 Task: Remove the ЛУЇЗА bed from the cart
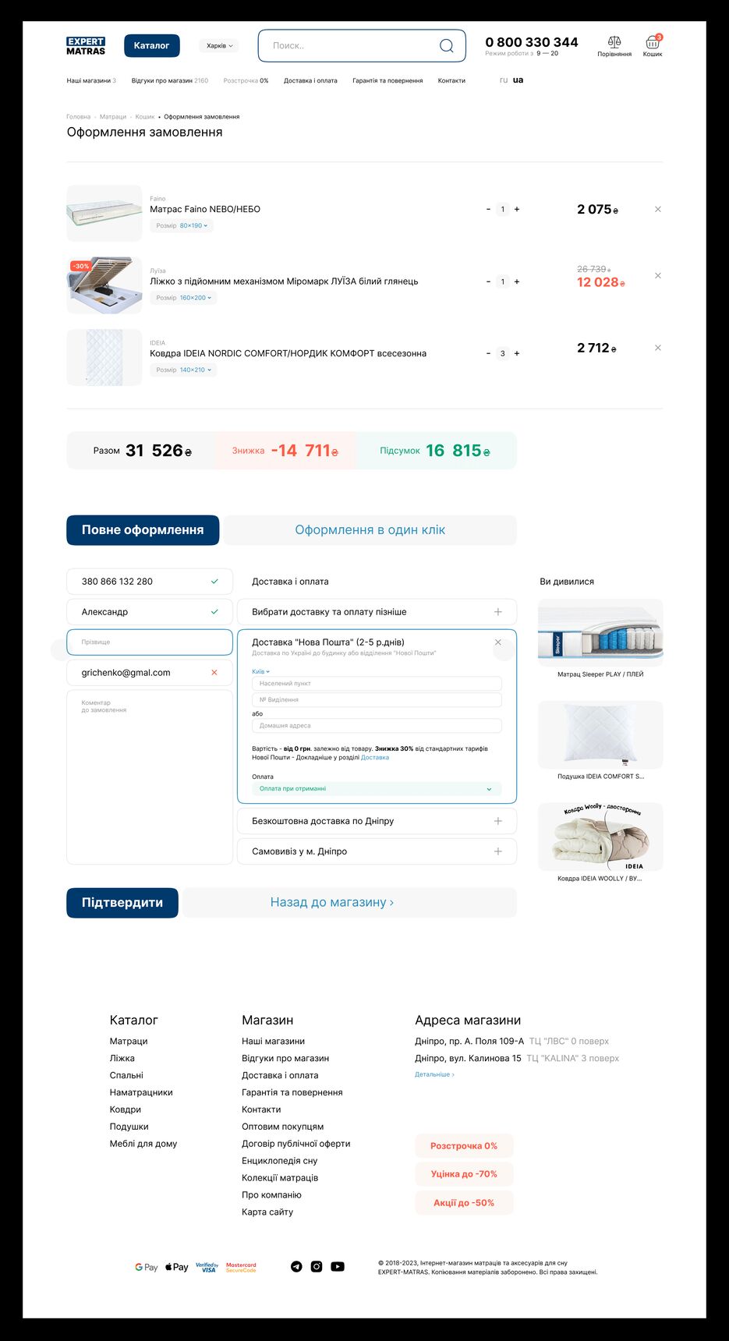tap(658, 275)
